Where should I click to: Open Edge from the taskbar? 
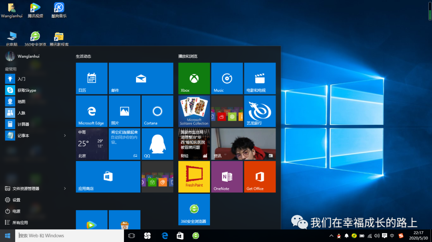point(164,236)
